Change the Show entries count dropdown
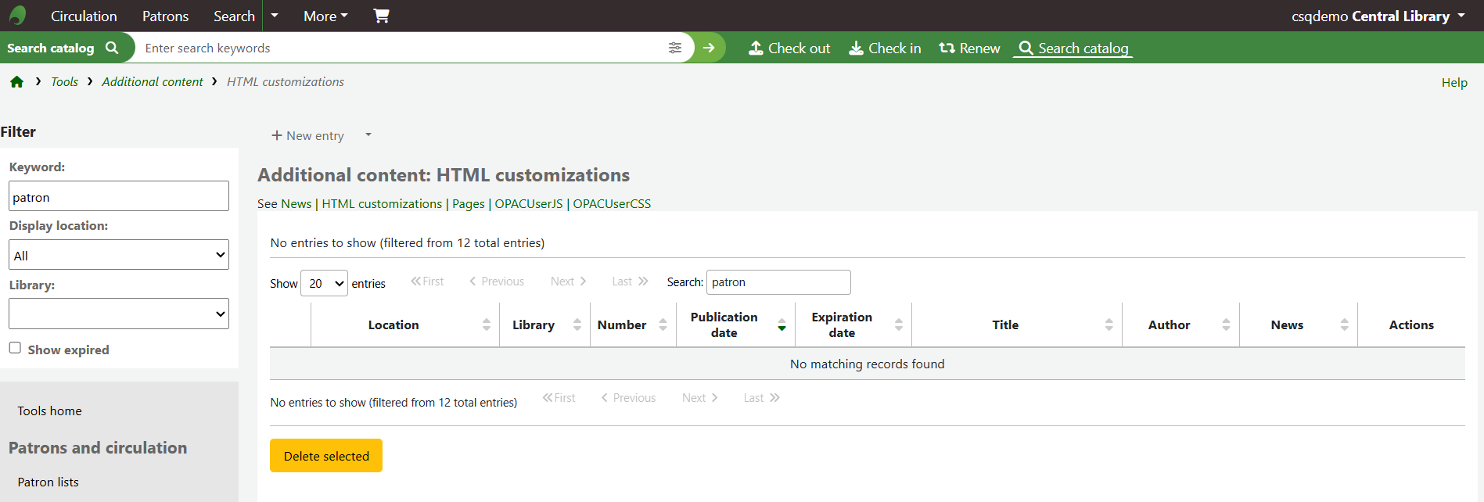The image size is (1484, 502). click(324, 283)
